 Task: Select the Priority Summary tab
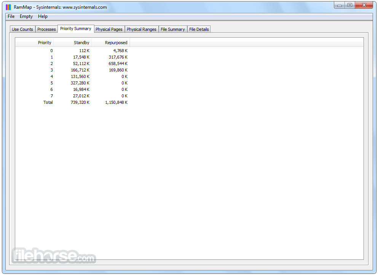click(x=76, y=29)
